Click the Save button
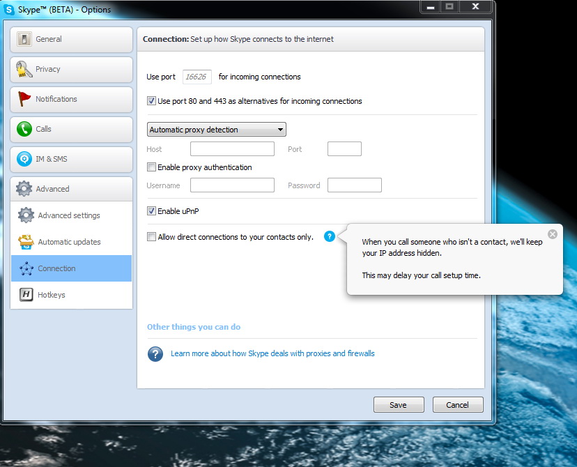The height and width of the screenshot is (467, 577). coord(399,405)
